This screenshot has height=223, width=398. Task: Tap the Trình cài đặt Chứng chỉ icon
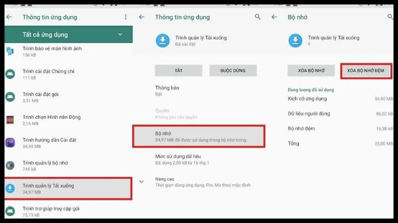pos(10,74)
